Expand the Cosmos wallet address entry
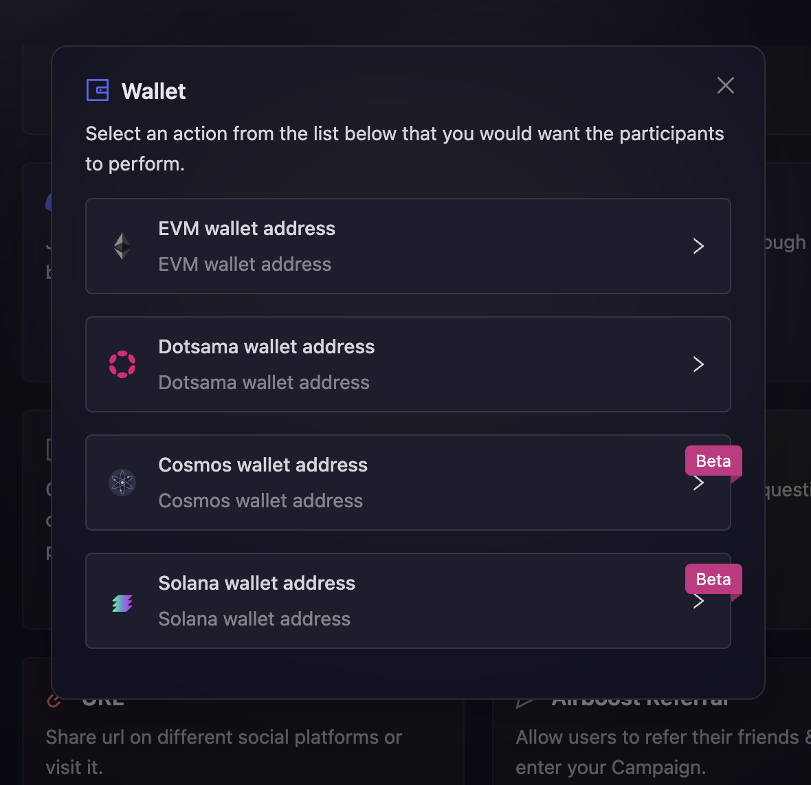This screenshot has height=785, width=811. [x=698, y=483]
